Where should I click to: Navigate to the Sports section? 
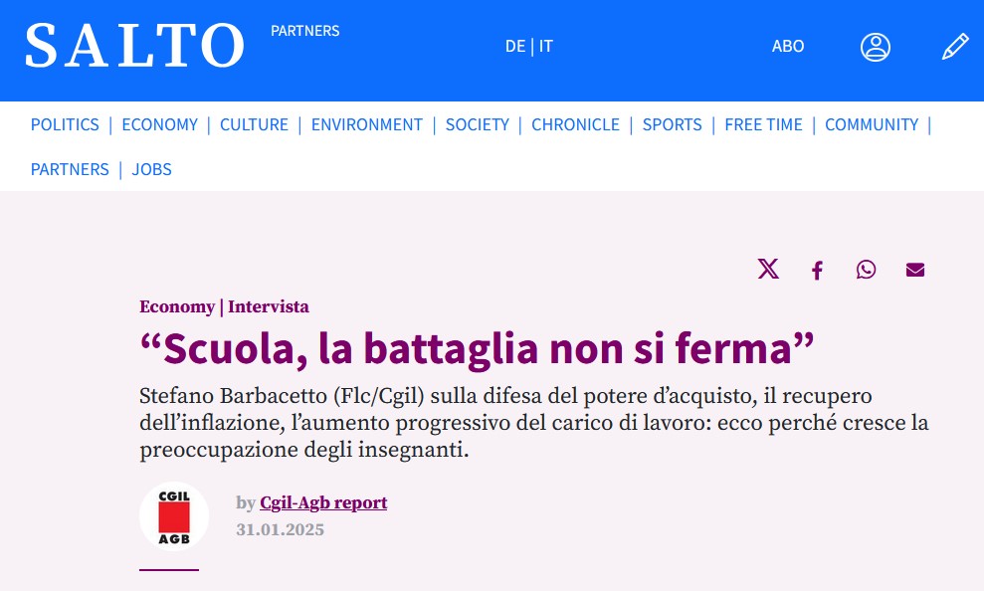pos(672,124)
